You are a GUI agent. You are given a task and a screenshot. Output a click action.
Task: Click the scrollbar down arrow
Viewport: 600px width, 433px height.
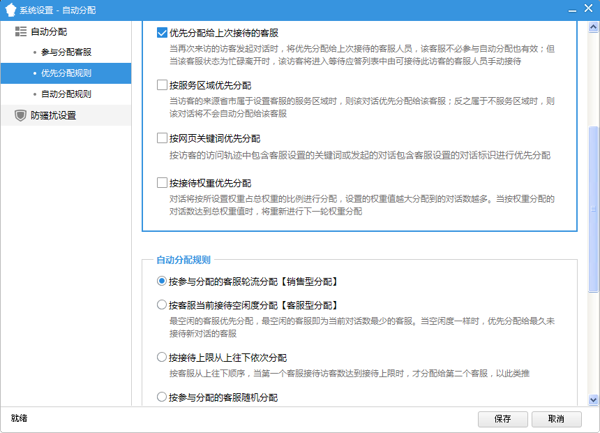coord(594,399)
